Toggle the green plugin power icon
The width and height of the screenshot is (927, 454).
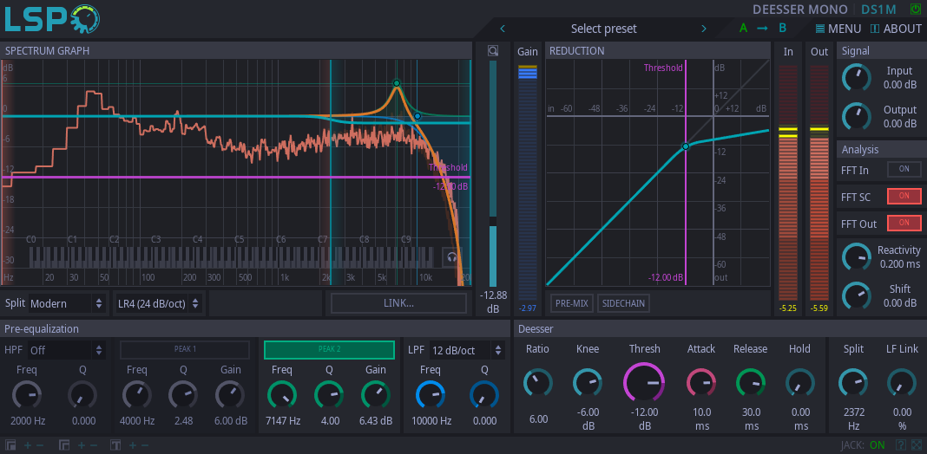915,10
